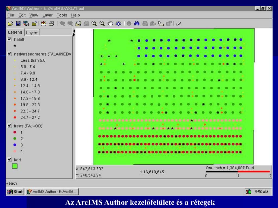Screen dimensions: 278x208
Task: Click the '24.7 - 27.2' legend entry
Action: click(30, 118)
